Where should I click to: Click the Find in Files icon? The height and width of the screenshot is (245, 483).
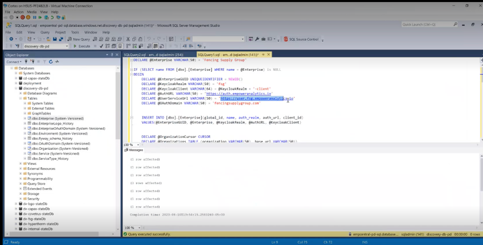point(189,39)
